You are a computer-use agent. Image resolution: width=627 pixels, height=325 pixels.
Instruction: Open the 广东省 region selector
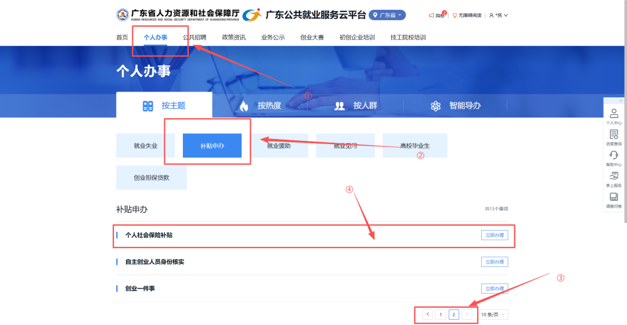(387, 15)
